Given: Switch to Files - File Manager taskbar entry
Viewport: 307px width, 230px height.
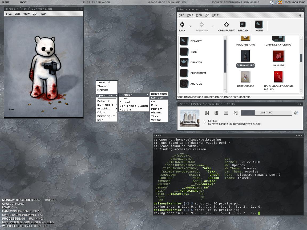Looking at the screenshot, I should [96, 2].
